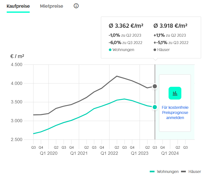The image size is (204, 179).
Task: Switch to the Mietpreise tab
Action: tap(51, 6)
